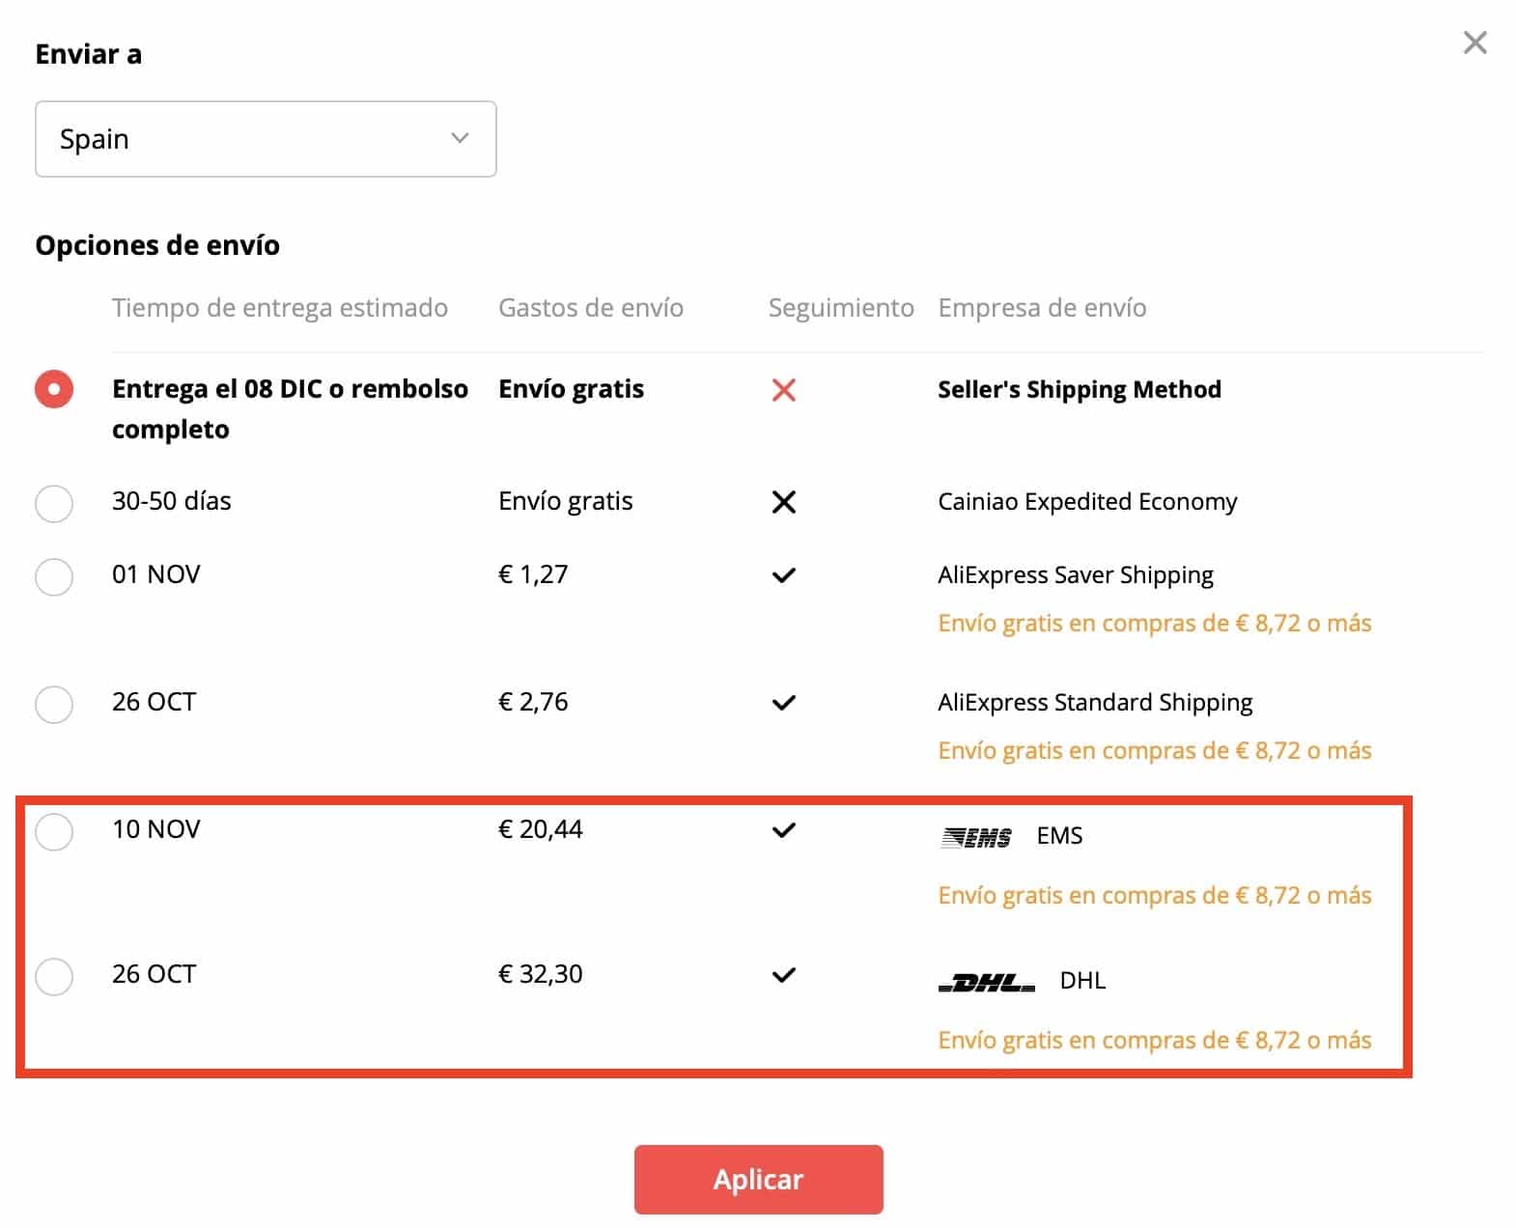Select the AliExpress Standard Shipping radio option
The image size is (1516, 1228).
tap(54, 705)
